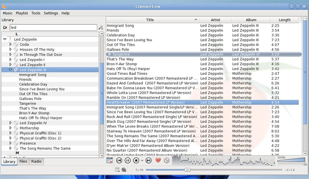Select Stairway To Heaven playlist row
This screenshot has height=179, width=309.
pos(203,131)
